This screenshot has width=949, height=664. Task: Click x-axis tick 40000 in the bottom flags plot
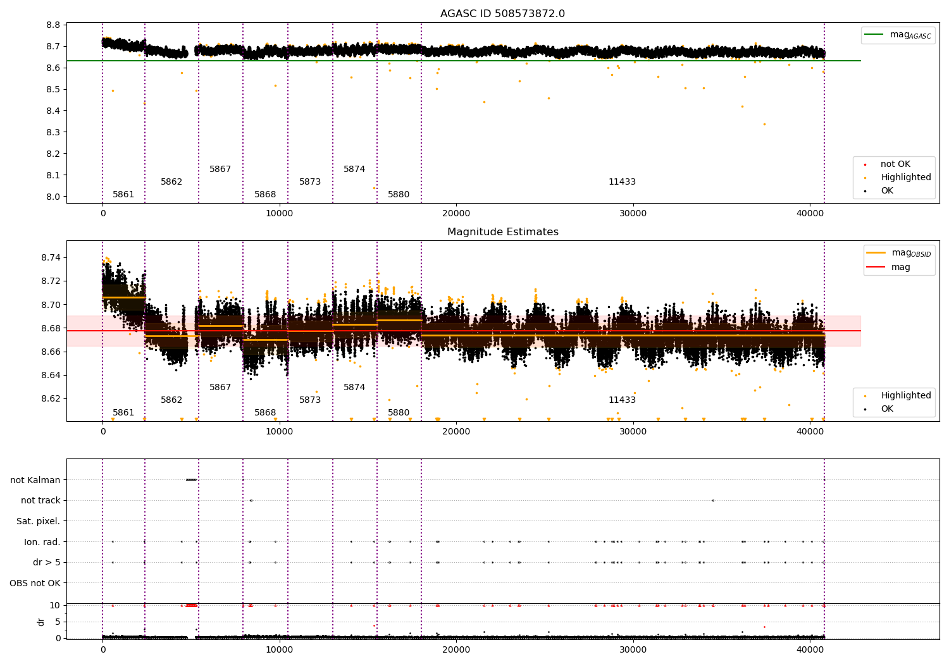coord(810,650)
